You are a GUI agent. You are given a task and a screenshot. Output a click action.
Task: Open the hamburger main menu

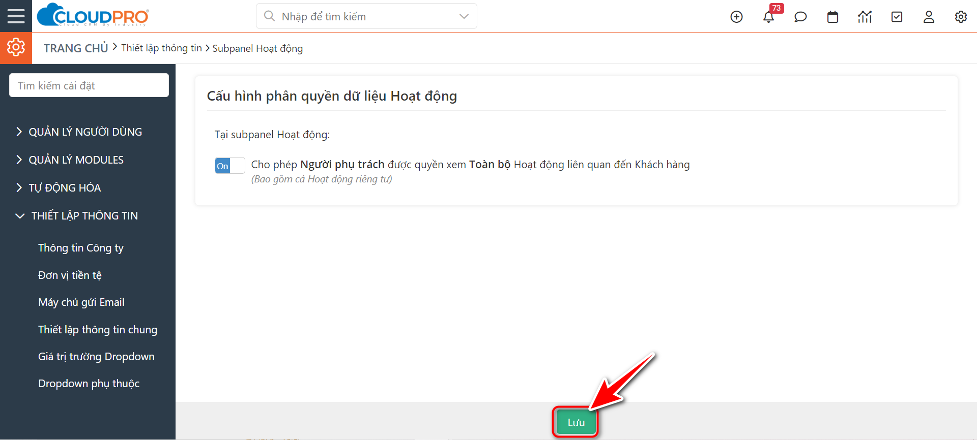click(x=16, y=16)
